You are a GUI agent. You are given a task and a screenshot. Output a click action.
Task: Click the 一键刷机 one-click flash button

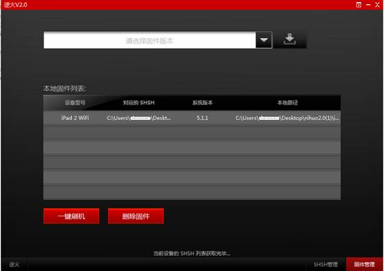(71, 216)
